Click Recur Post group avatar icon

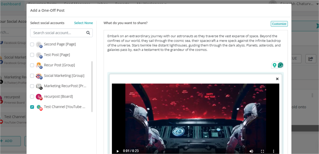coord(39,65)
